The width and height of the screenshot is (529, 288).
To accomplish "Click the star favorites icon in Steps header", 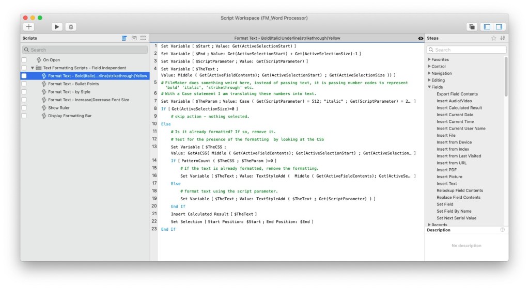I will (493, 38).
